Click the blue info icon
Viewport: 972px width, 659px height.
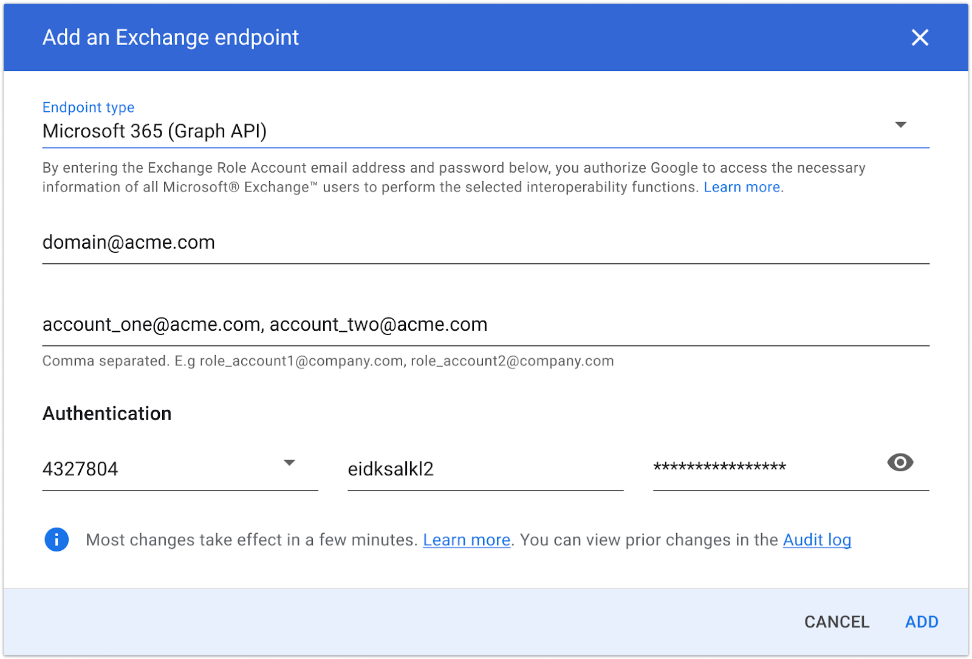point(56,540)
